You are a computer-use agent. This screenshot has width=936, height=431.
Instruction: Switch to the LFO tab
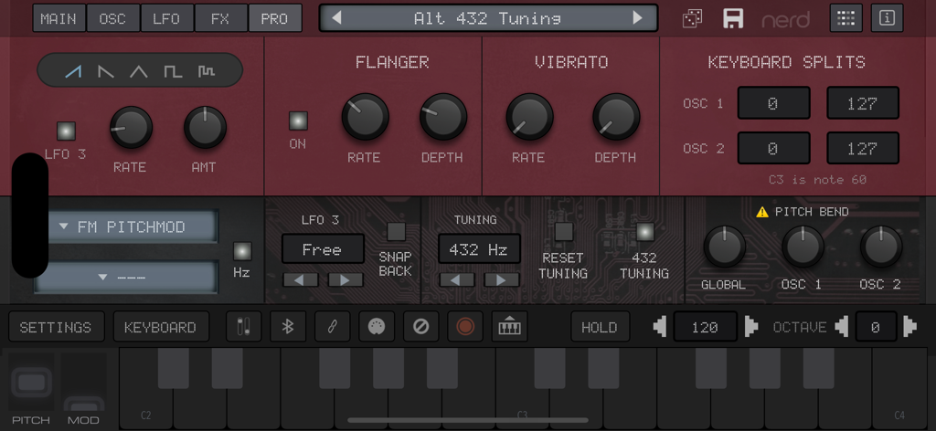pos(166,18)
